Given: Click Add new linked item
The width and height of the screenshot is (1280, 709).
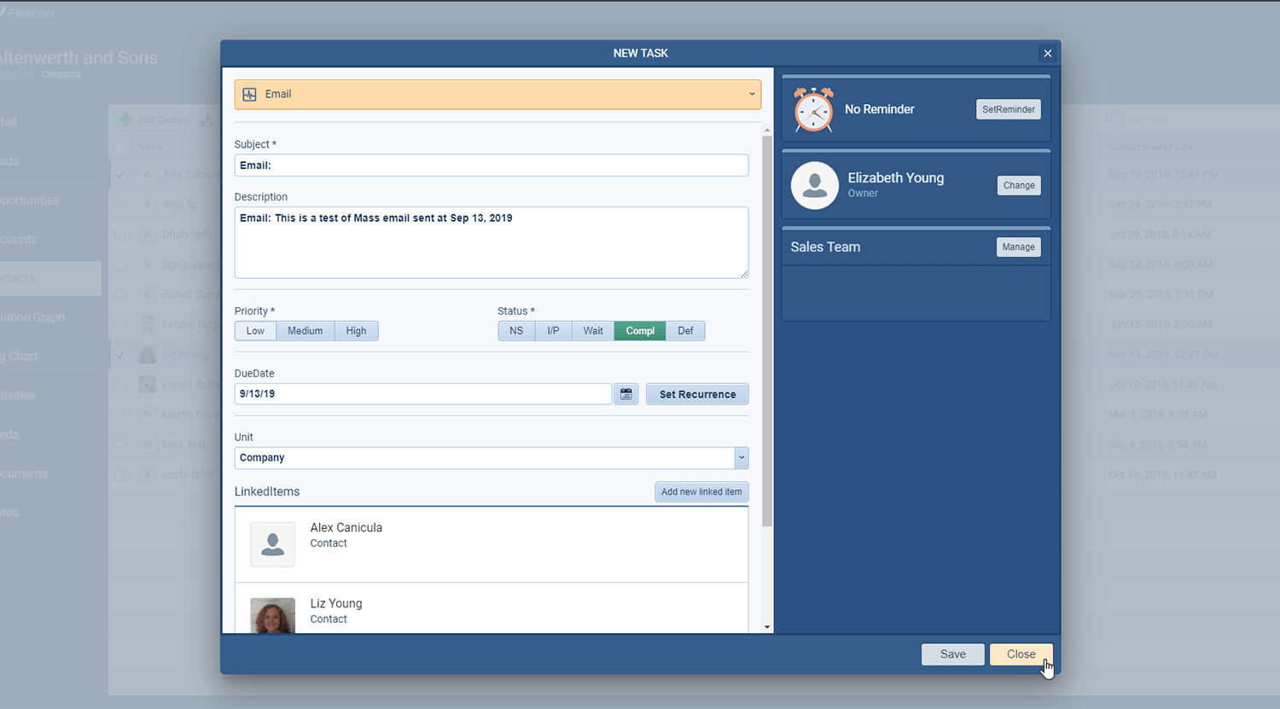Looking at the screenshot, I should (701, 492).
